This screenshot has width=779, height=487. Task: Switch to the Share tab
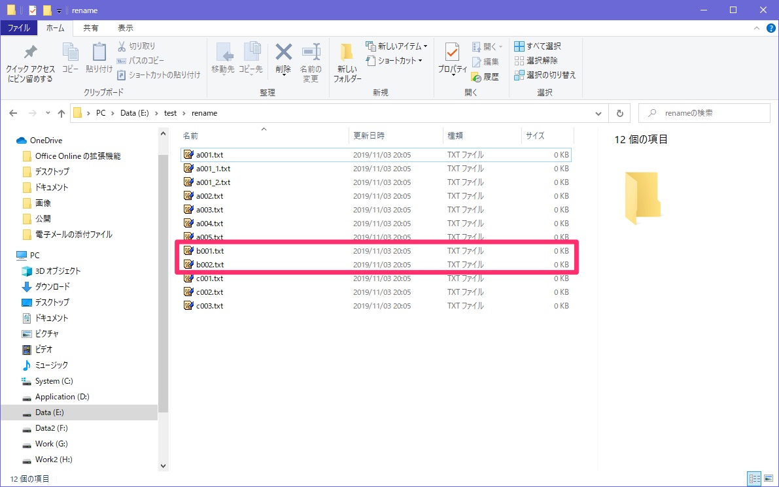click(x=90, y=28)
